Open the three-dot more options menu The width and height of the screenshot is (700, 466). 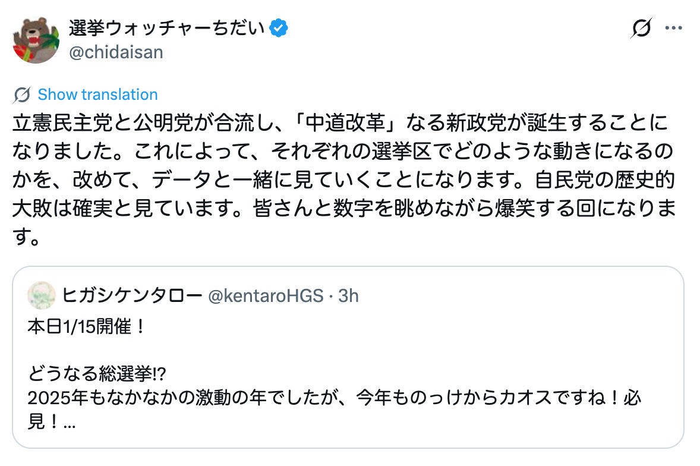point(673,28)
